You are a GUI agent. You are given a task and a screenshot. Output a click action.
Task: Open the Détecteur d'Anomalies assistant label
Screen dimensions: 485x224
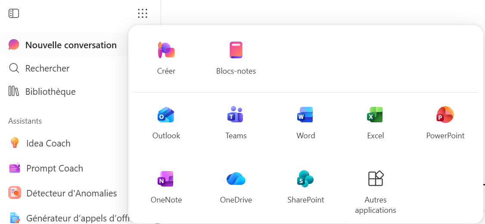pos(72,193)
